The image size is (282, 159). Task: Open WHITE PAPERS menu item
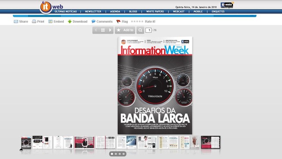pyautogui.click(x=155, y=11)
